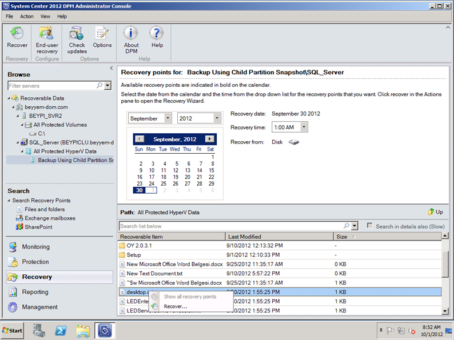This screenshot has width=454, height=340.
Task: Select Exchange mailboxes search
Action: [50, 218]
